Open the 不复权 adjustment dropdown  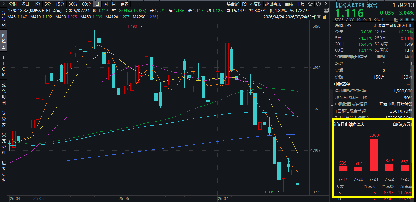256,4
